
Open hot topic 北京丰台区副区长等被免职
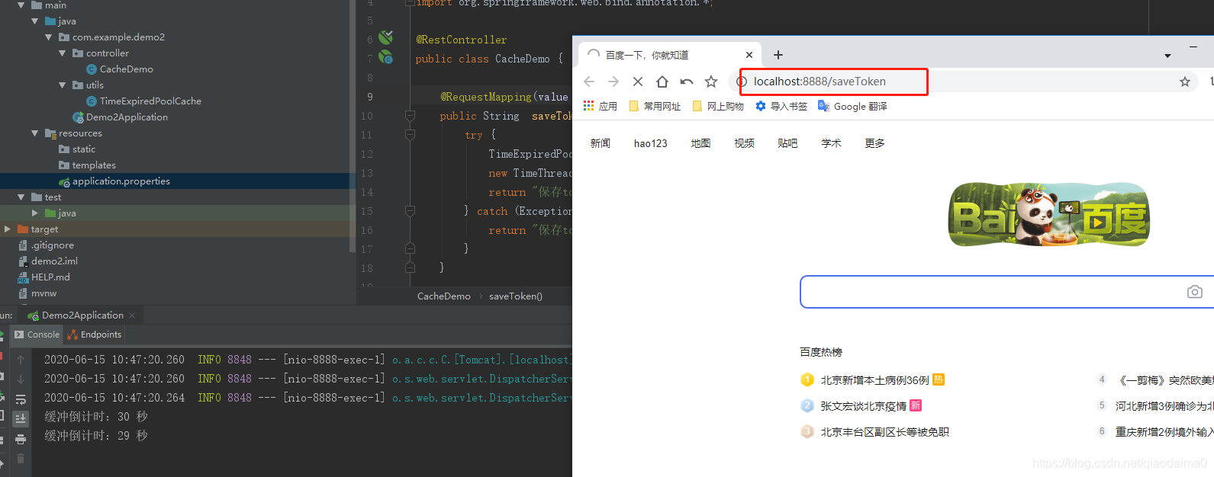coord(885,432)
